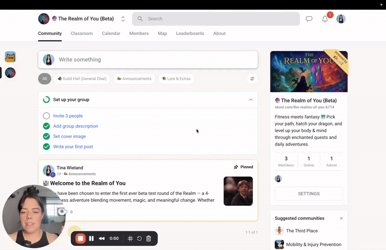Screen dimensions: 386x250
Task: Stop the screen recording
Action: coord(80,238)
